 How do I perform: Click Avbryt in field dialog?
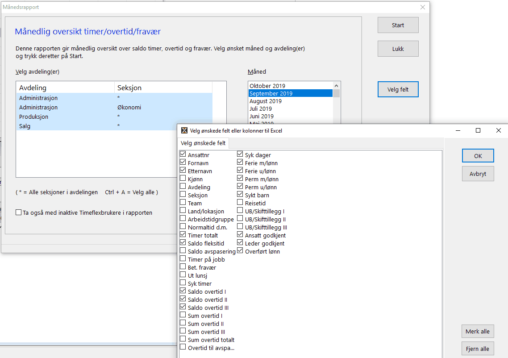coord(478,174)
